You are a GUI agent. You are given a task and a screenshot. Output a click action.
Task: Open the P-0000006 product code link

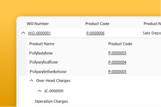[x=95, y=33]
